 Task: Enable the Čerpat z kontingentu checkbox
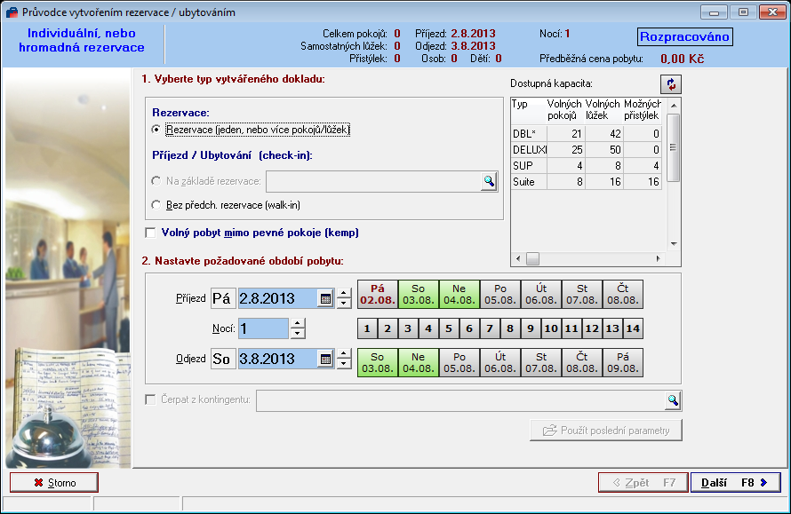148,400
